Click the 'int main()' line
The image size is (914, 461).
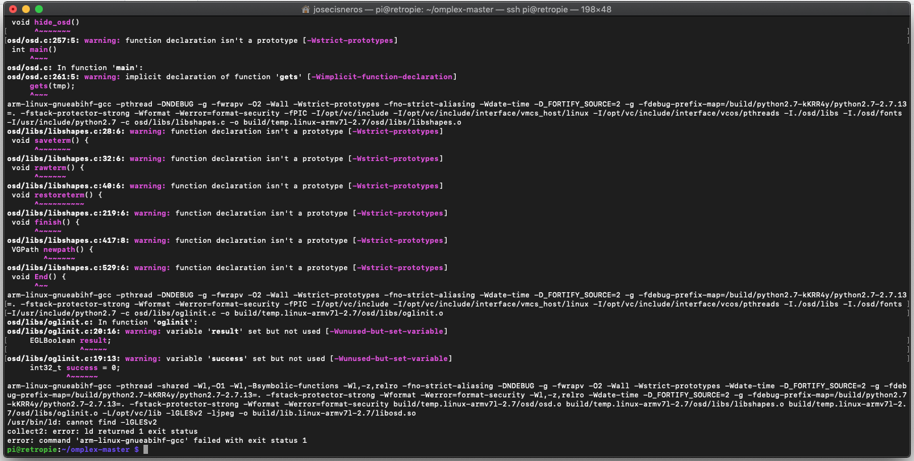[x=34, y=49]
